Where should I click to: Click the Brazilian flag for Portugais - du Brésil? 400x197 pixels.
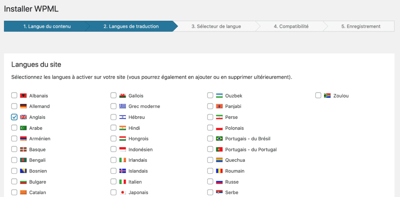coord(220,139)
